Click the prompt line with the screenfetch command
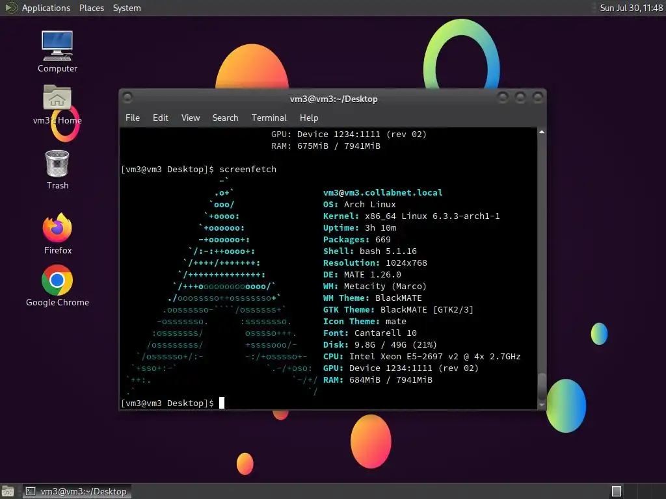The width and height of the screenshot is (666, 499). (x=199, y=170)
